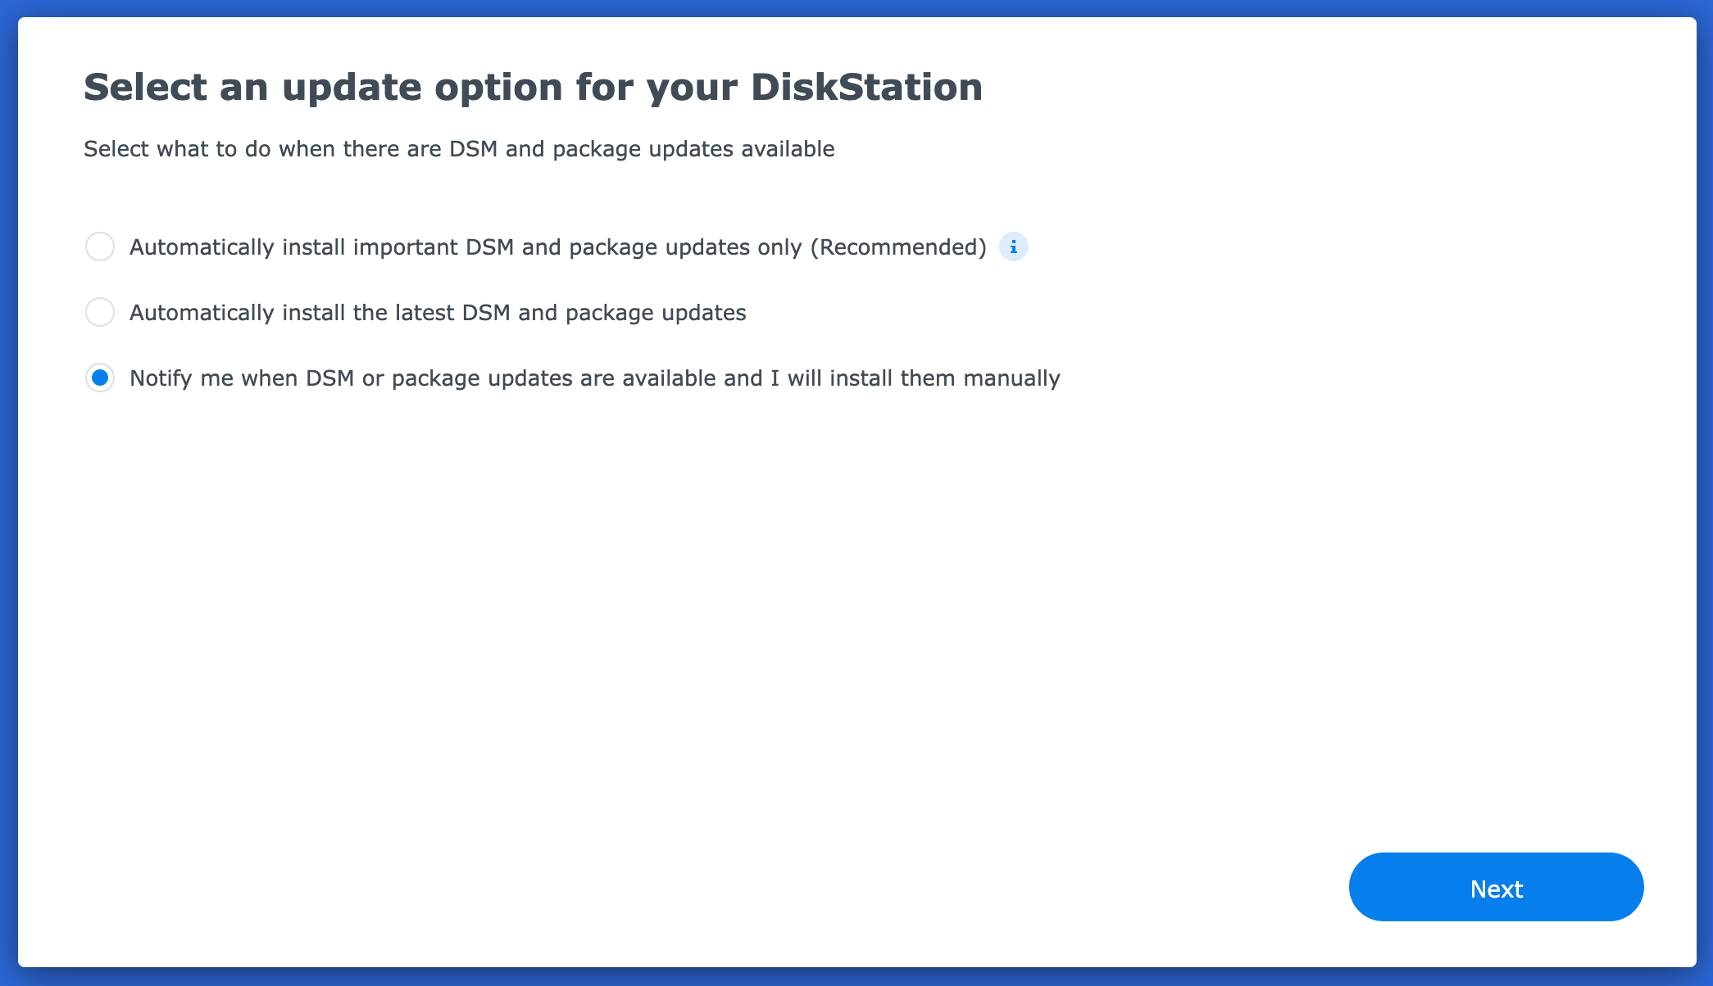
Task: Click "I will install them manually" text
Action: (915, 378)
